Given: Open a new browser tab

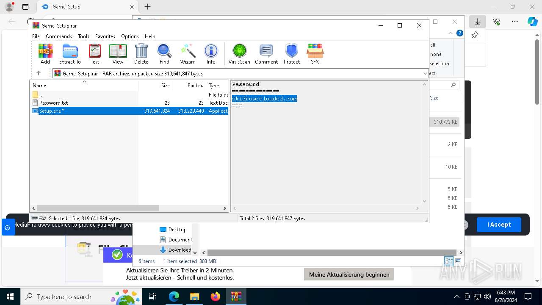Looking at the screenshot, I should point(147,7).
